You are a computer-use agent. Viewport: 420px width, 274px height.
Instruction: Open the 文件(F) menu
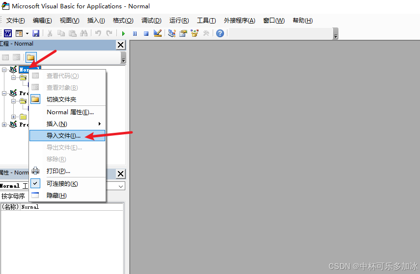[15, 21]
